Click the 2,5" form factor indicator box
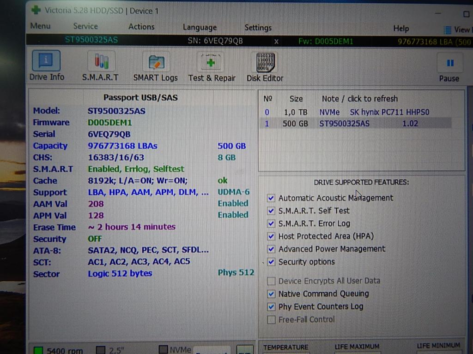 click(100, 350)
